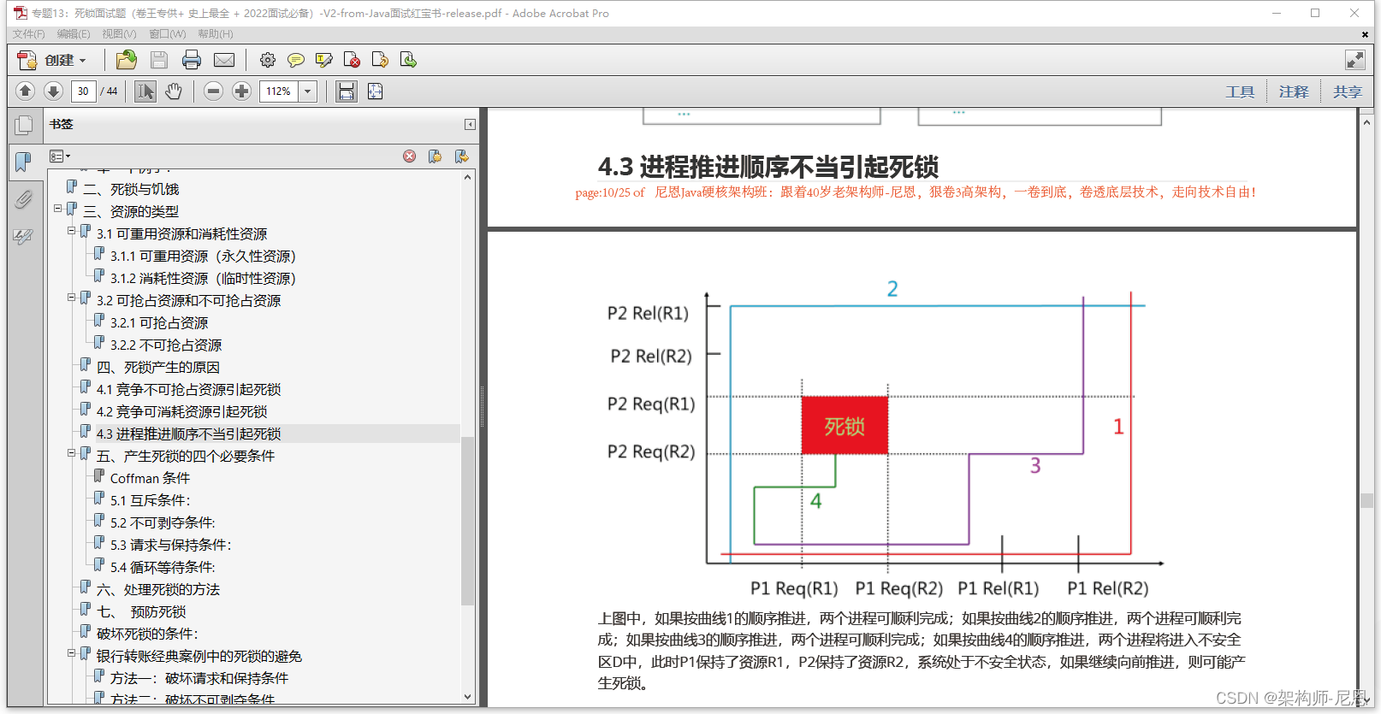Switch to read mode expand icon
The image size is (1381, 714).
[1355, 60]
